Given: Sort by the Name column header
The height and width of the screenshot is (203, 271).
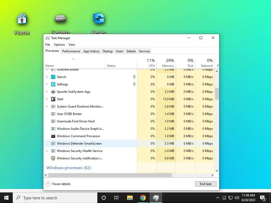Looking at the screenshot, I should coord(74,63).
